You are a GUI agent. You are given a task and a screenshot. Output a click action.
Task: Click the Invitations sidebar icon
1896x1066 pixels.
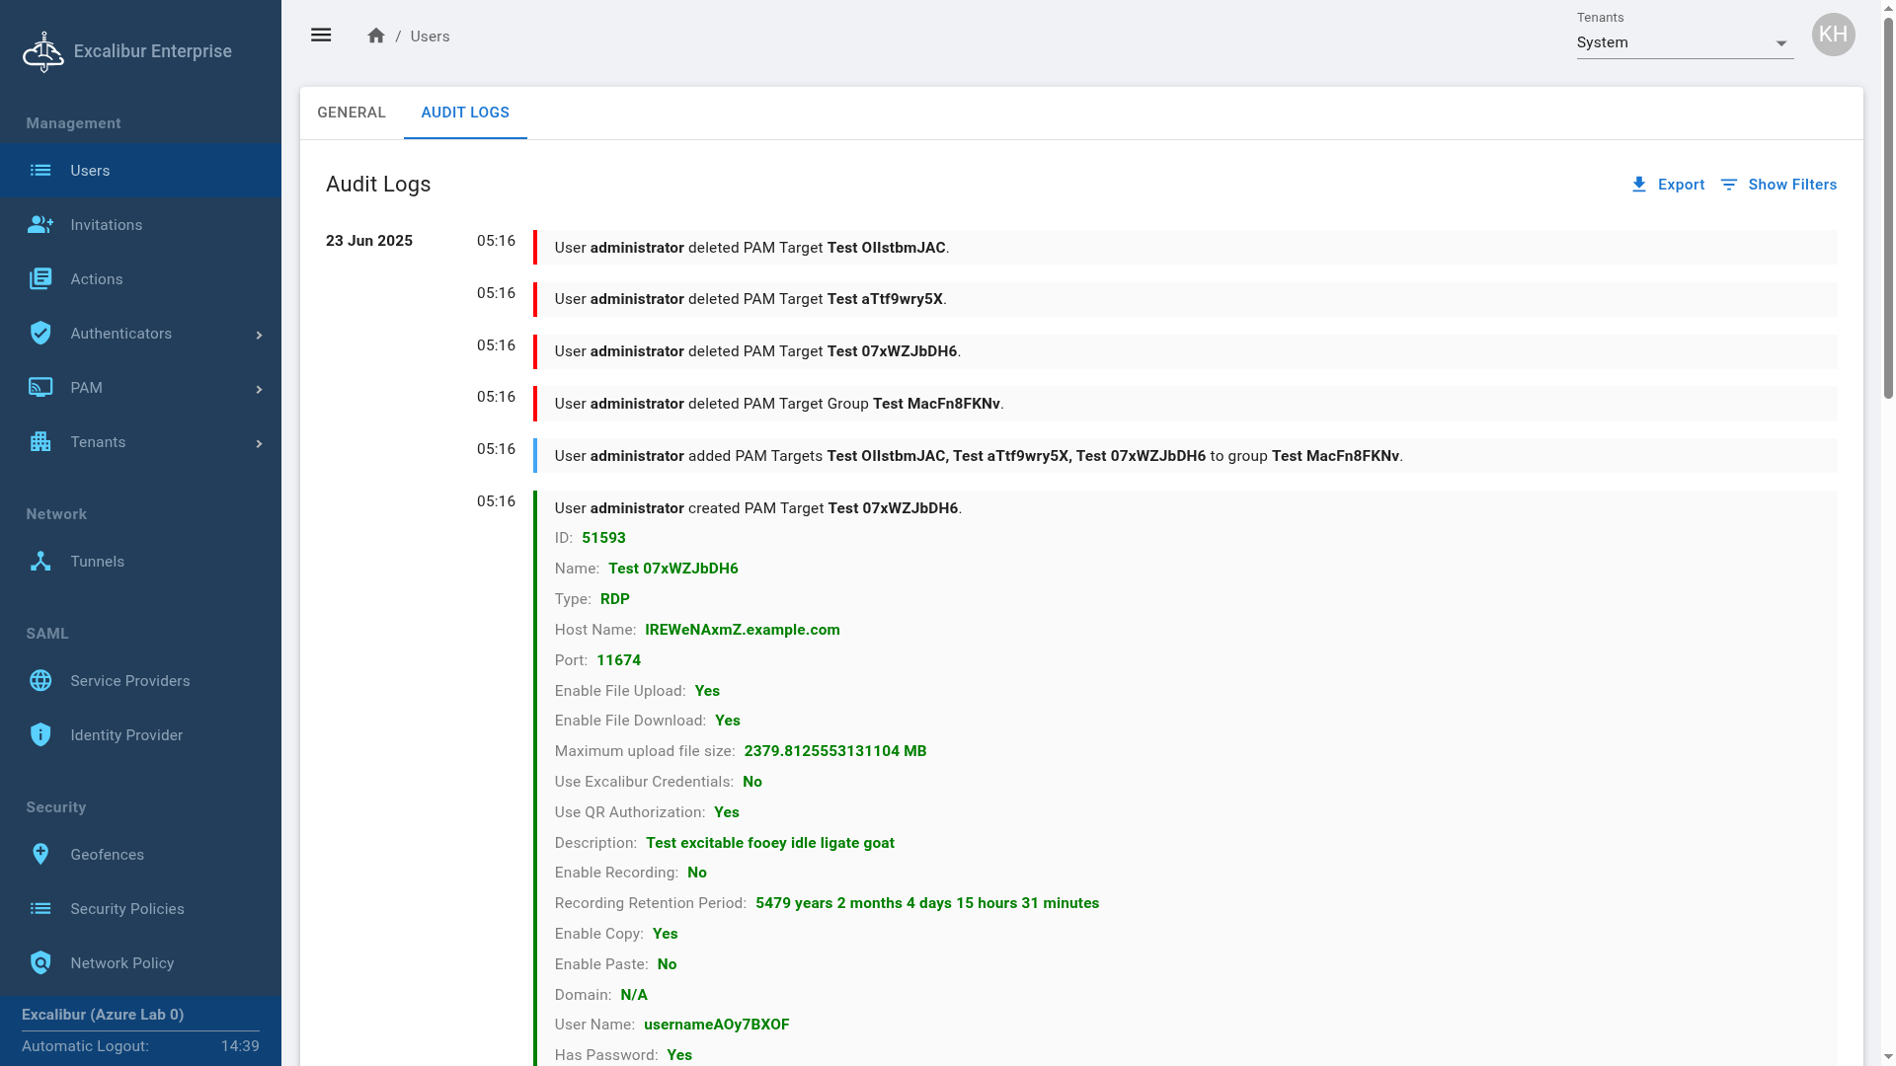pos(40,225)
